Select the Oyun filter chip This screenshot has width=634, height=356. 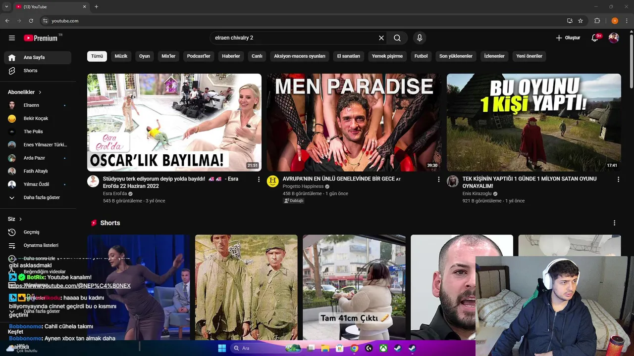pyautogui.click(x=145, y=56)
